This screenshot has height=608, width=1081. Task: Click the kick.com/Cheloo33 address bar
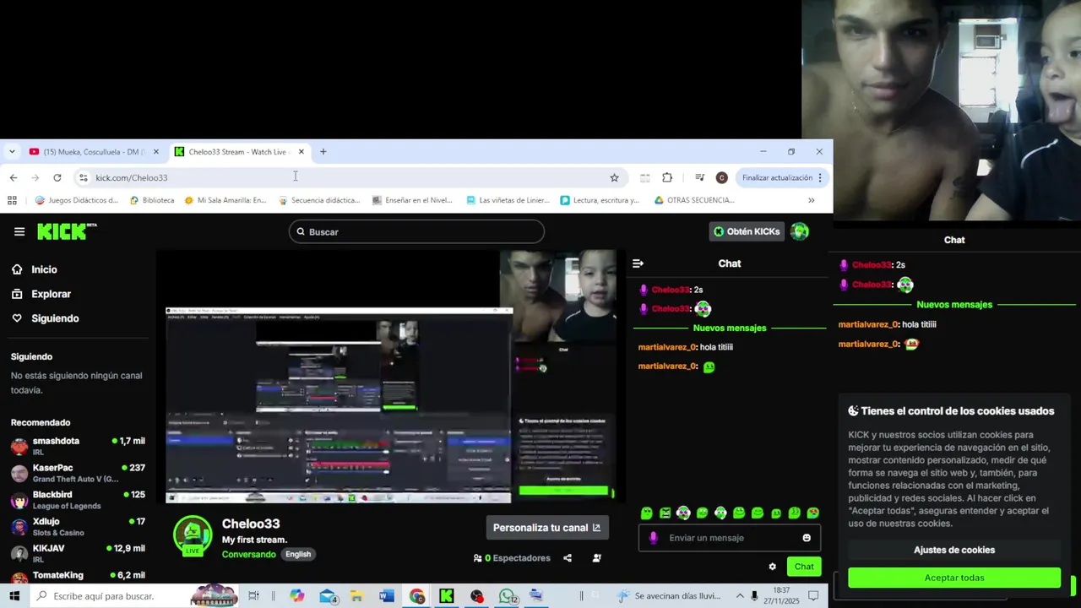click(x=350, y=177)
